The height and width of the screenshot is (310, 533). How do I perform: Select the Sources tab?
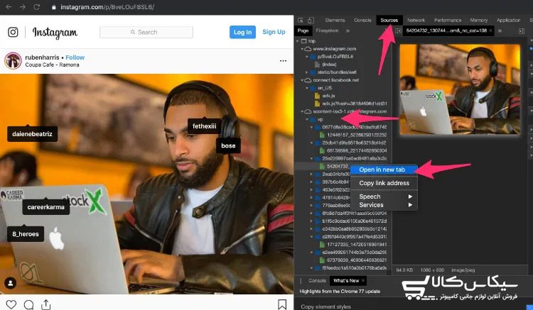click(x=389, y=21)
